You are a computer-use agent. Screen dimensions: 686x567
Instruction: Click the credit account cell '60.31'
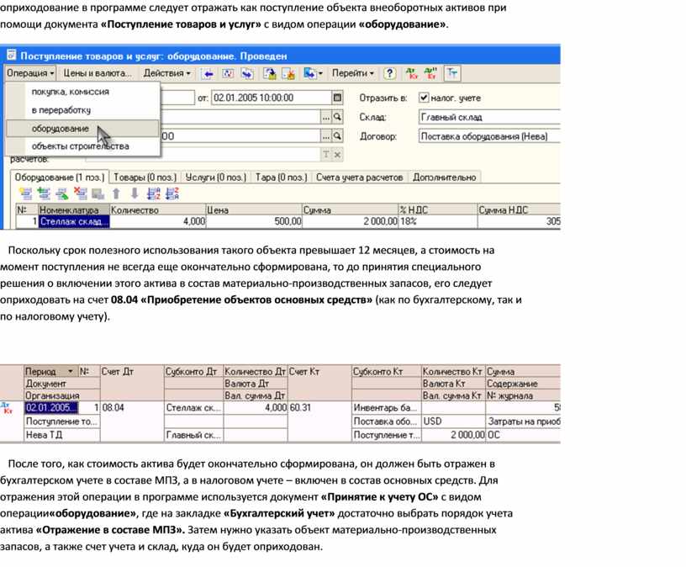click(319, 408)
